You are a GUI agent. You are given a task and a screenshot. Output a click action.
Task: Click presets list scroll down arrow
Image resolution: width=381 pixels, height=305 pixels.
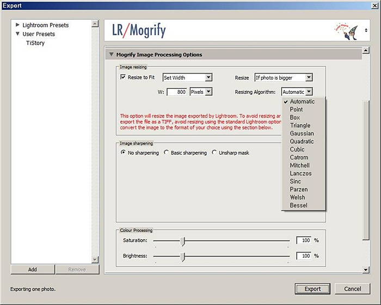pyautogui.click(x=95, y=259)
